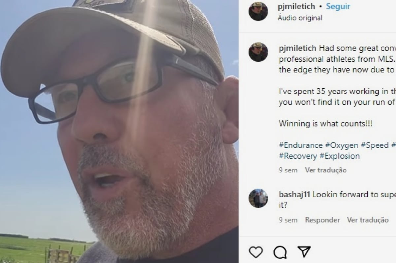This screenshot has width=396, height=263.
Task: Open the #Oxygen hashtag
Action: (342, 145)
